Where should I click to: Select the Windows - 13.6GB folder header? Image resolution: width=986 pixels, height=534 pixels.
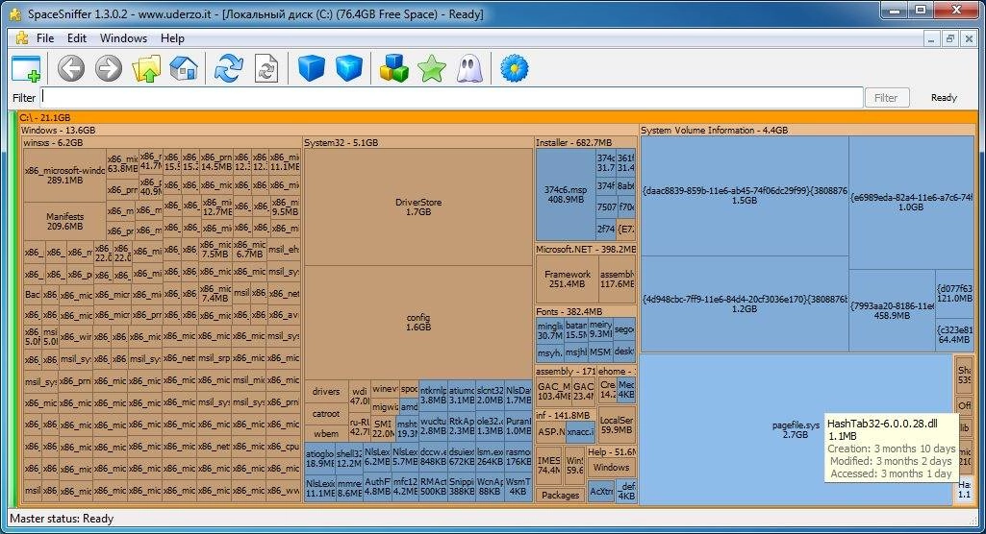click(x=330, y=130)
